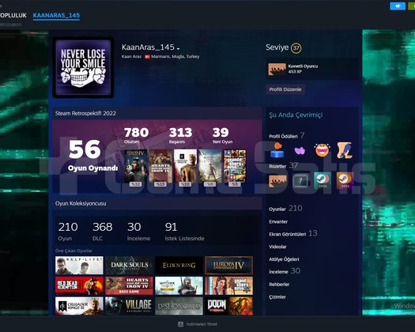The image size is (415, 332).
Task: Open the 91 İstek Listesinde stat
Action: 184,231
